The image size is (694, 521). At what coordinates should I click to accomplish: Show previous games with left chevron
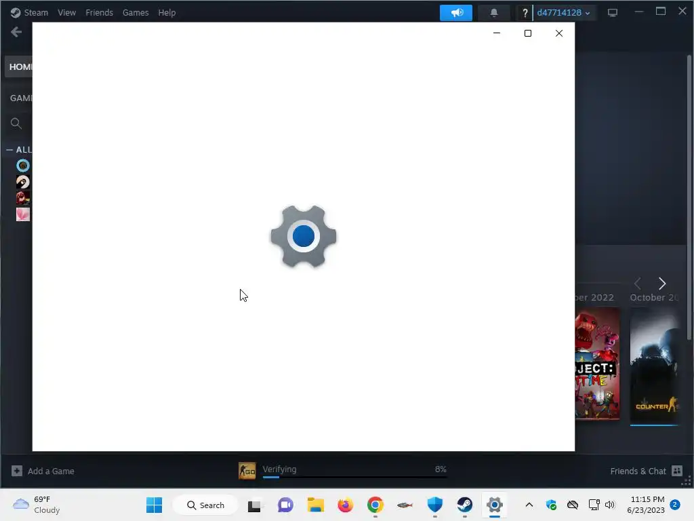point(637,284)
